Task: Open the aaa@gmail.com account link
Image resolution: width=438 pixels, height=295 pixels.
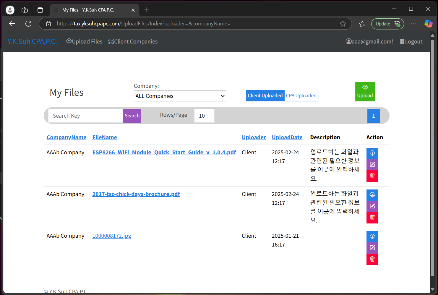Action: click(369, 42)
